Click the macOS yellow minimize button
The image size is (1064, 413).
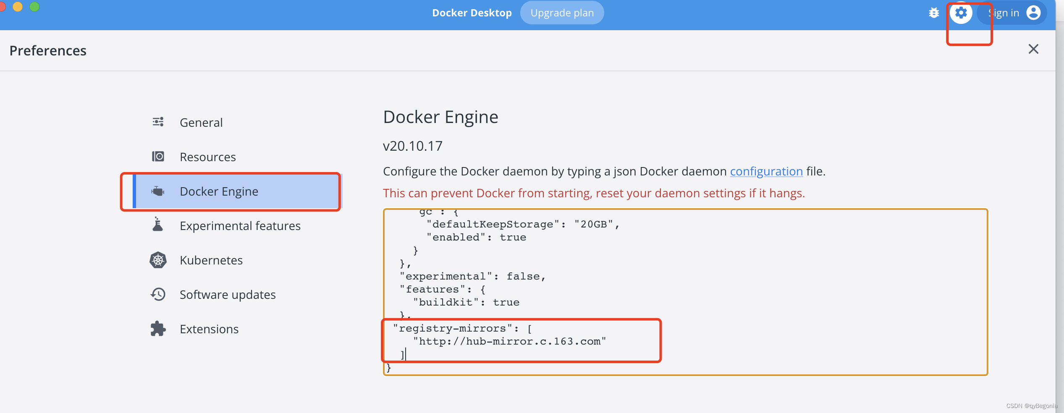click(x=18, y=7)
